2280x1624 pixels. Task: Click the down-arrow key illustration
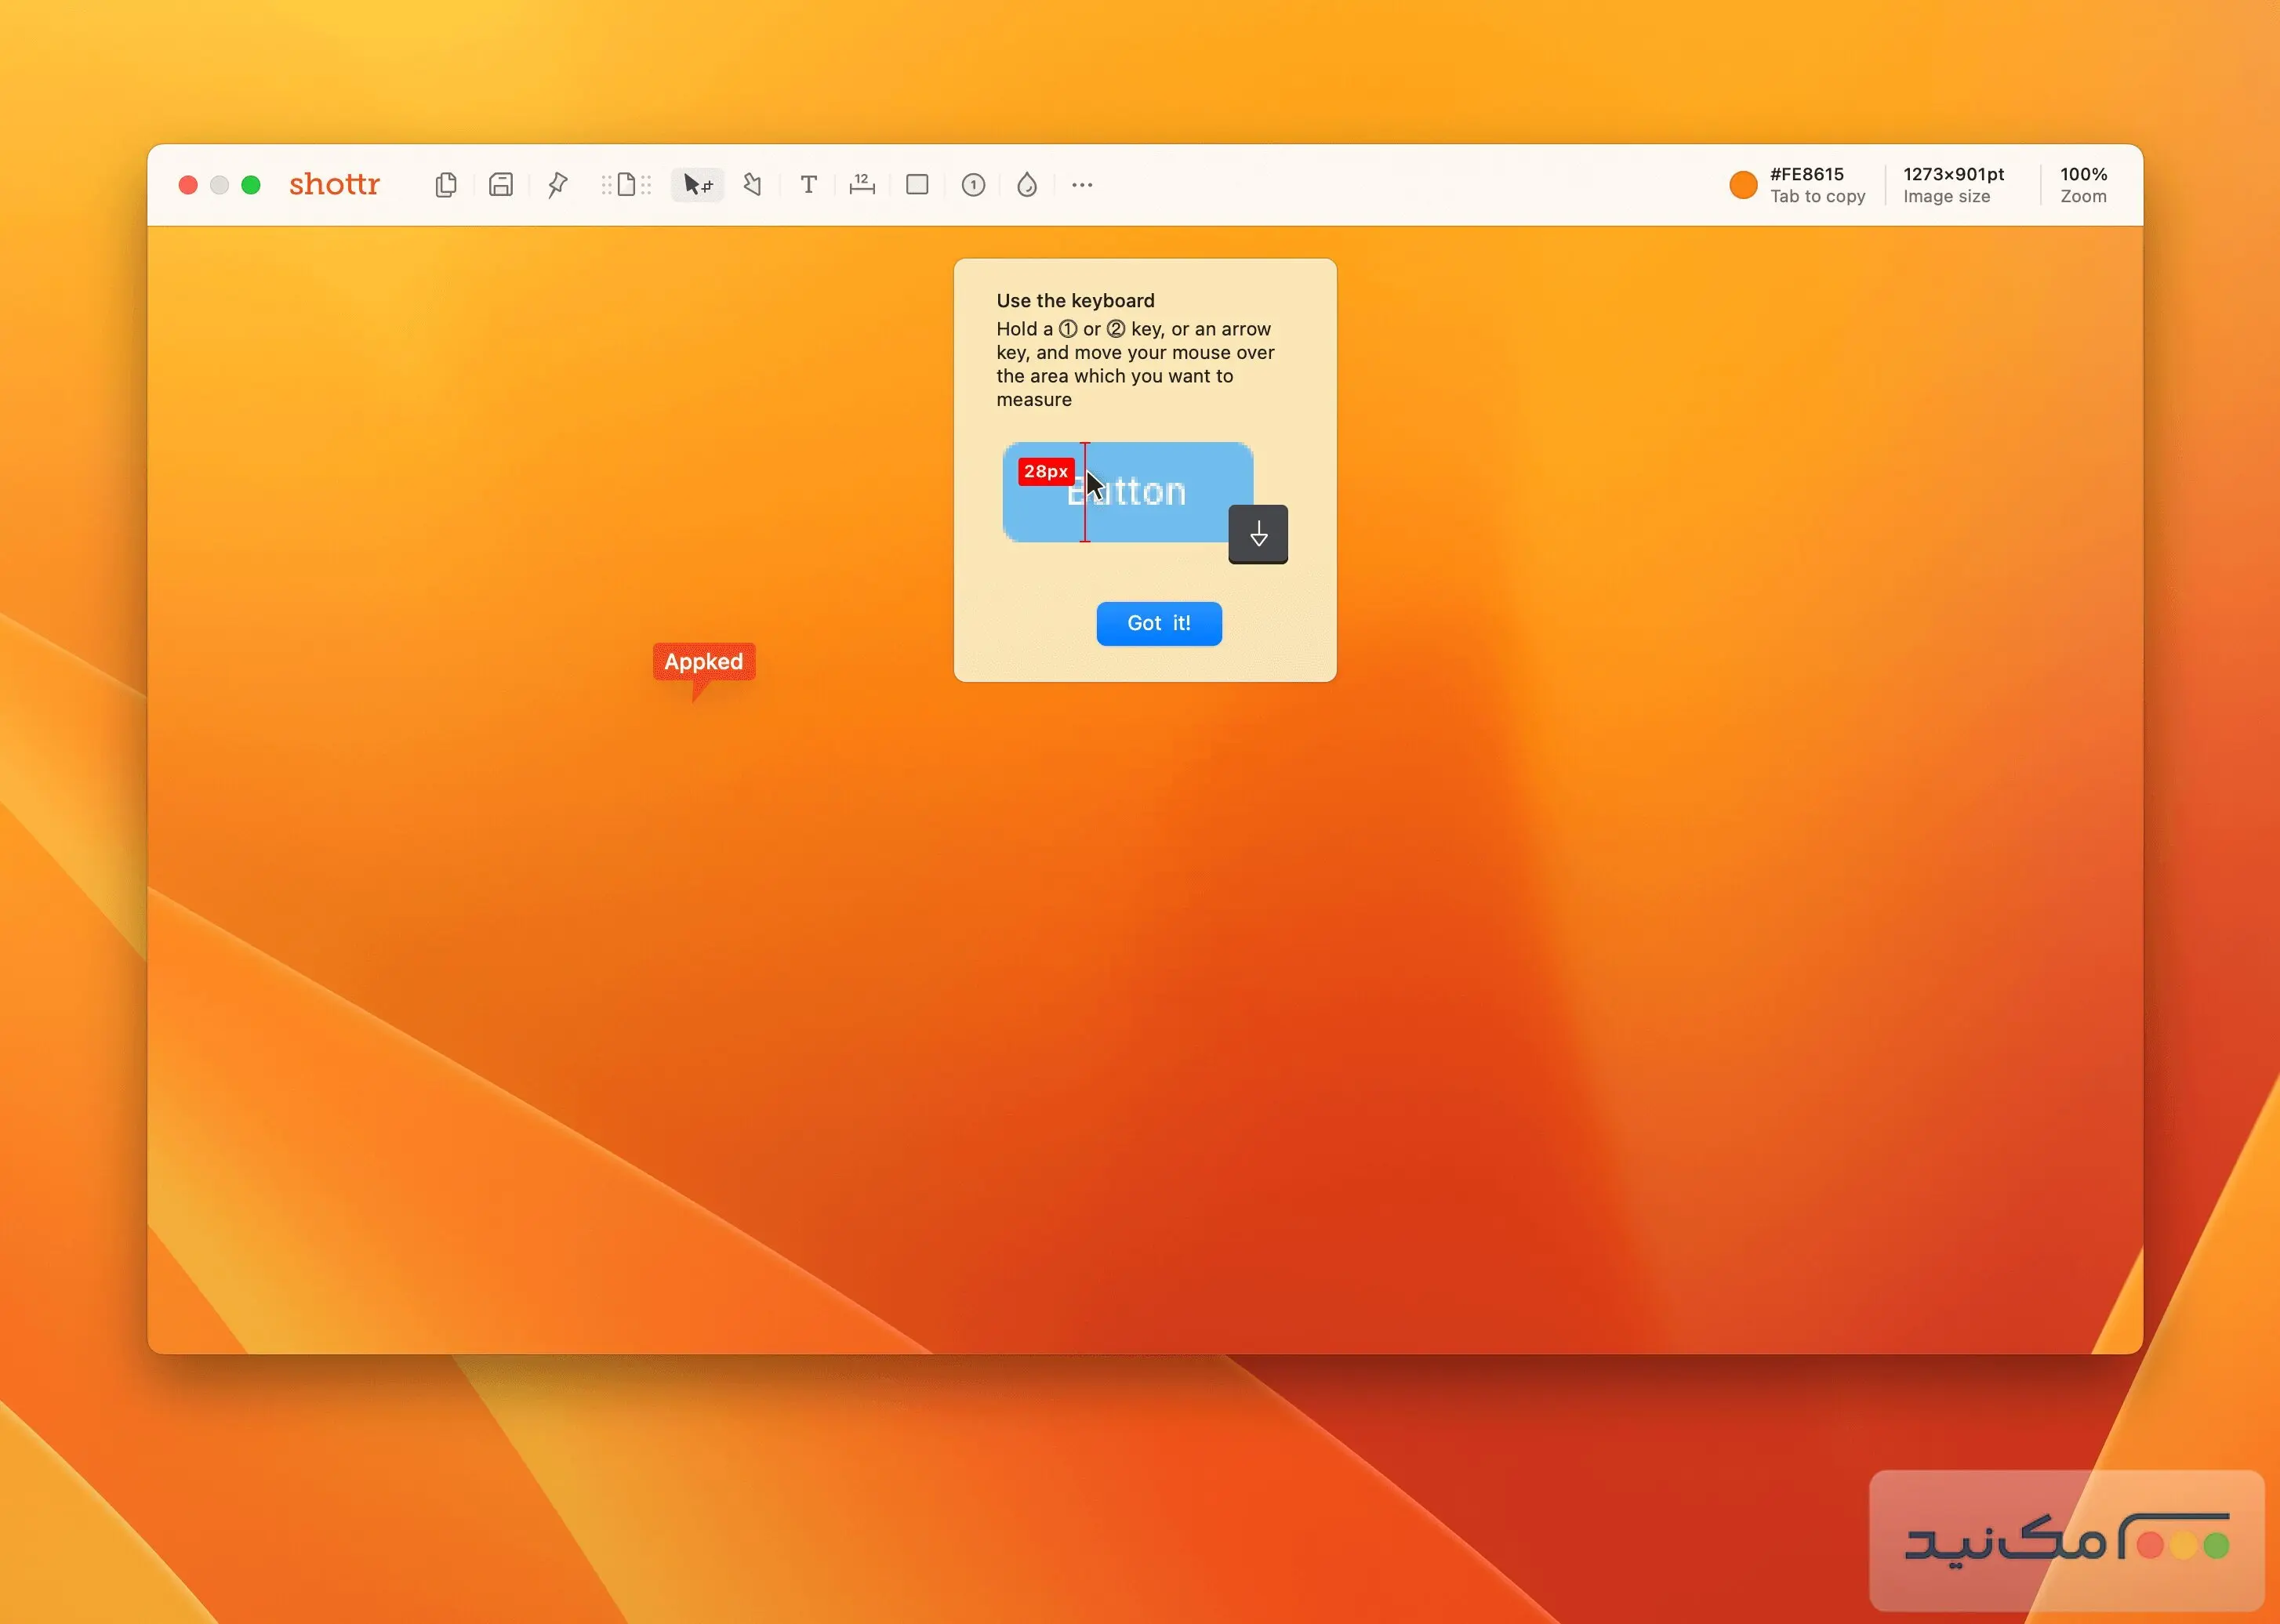click(1258, 534)
